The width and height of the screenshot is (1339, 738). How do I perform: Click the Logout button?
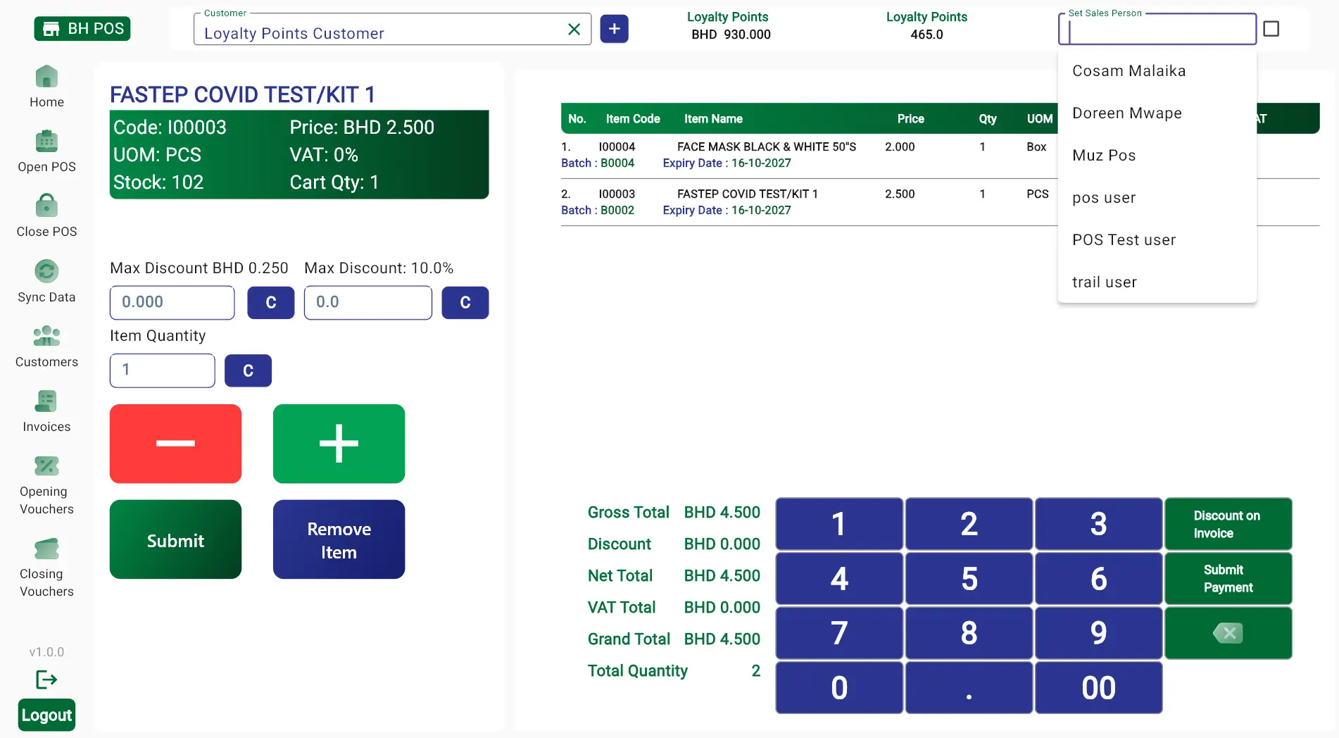coord(46,715)
